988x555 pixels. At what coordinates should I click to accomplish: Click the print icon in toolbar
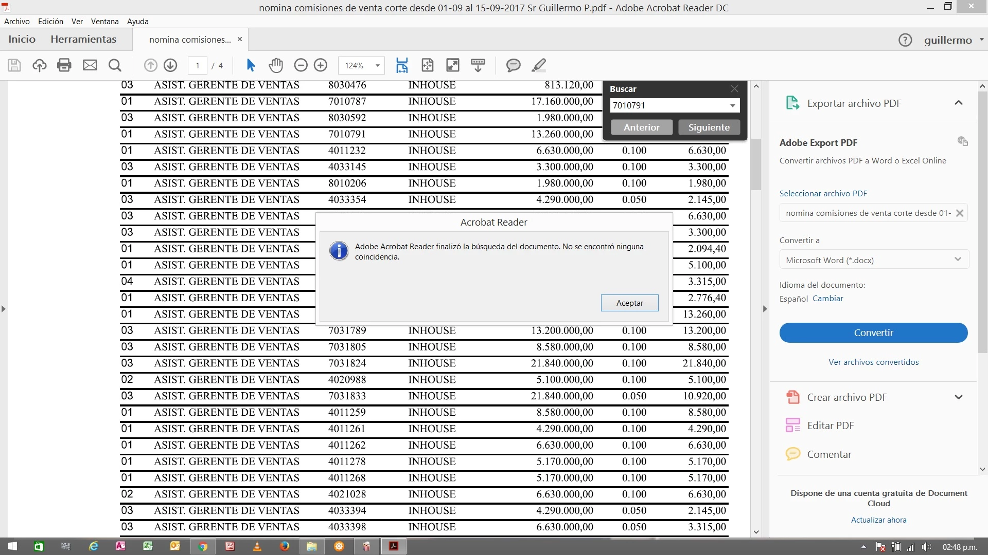64,65
